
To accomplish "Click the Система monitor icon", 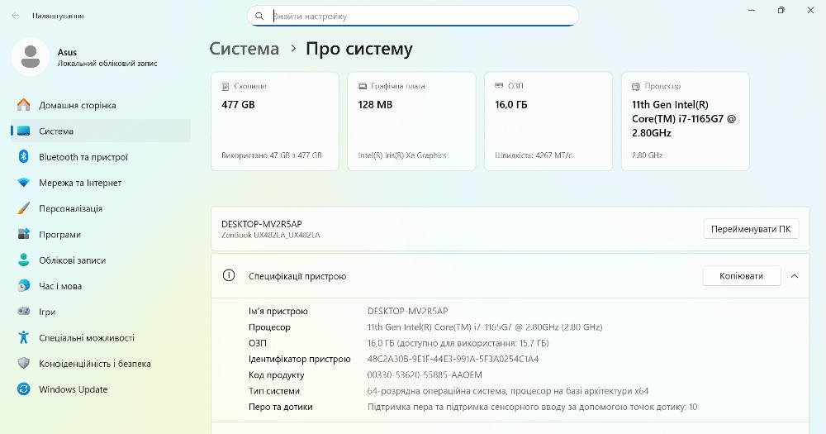I will pyautogui.click(x=24, y=131).
